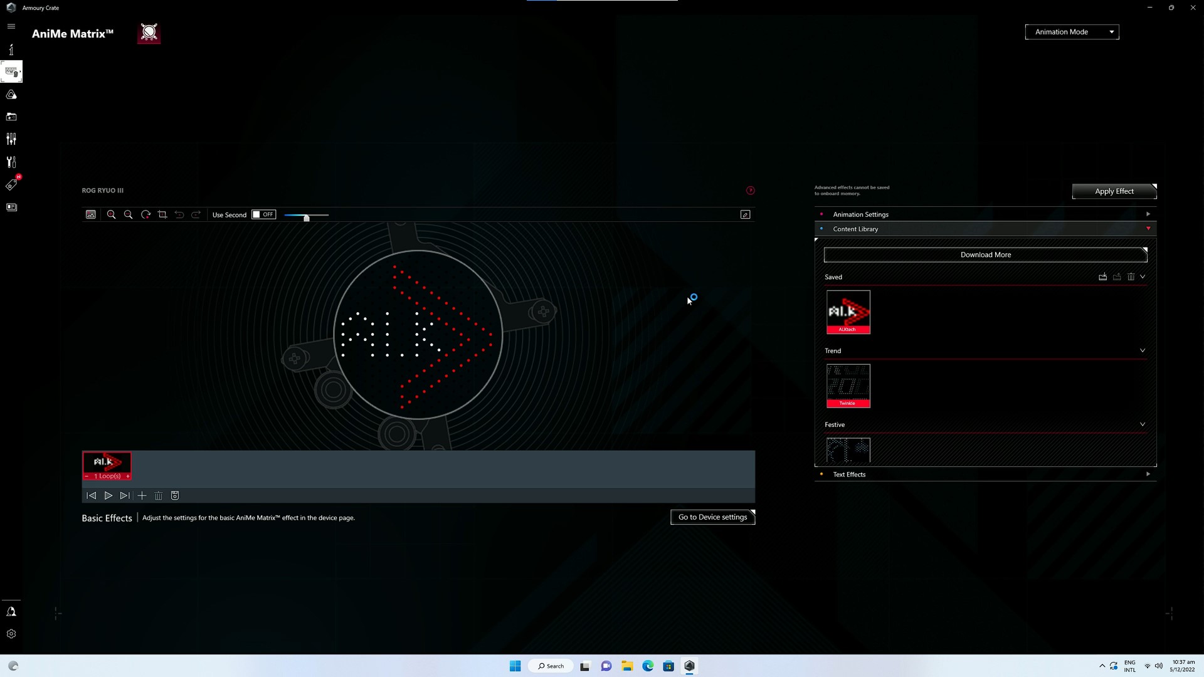Toggle the Use Second switch
The image size is (1204, 677).
click(x=263, y=214)
